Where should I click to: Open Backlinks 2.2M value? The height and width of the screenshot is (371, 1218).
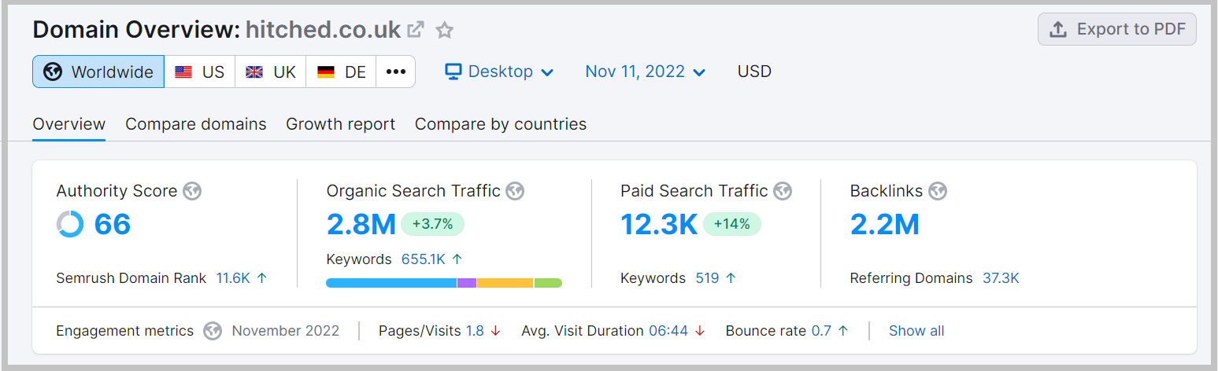885,225
